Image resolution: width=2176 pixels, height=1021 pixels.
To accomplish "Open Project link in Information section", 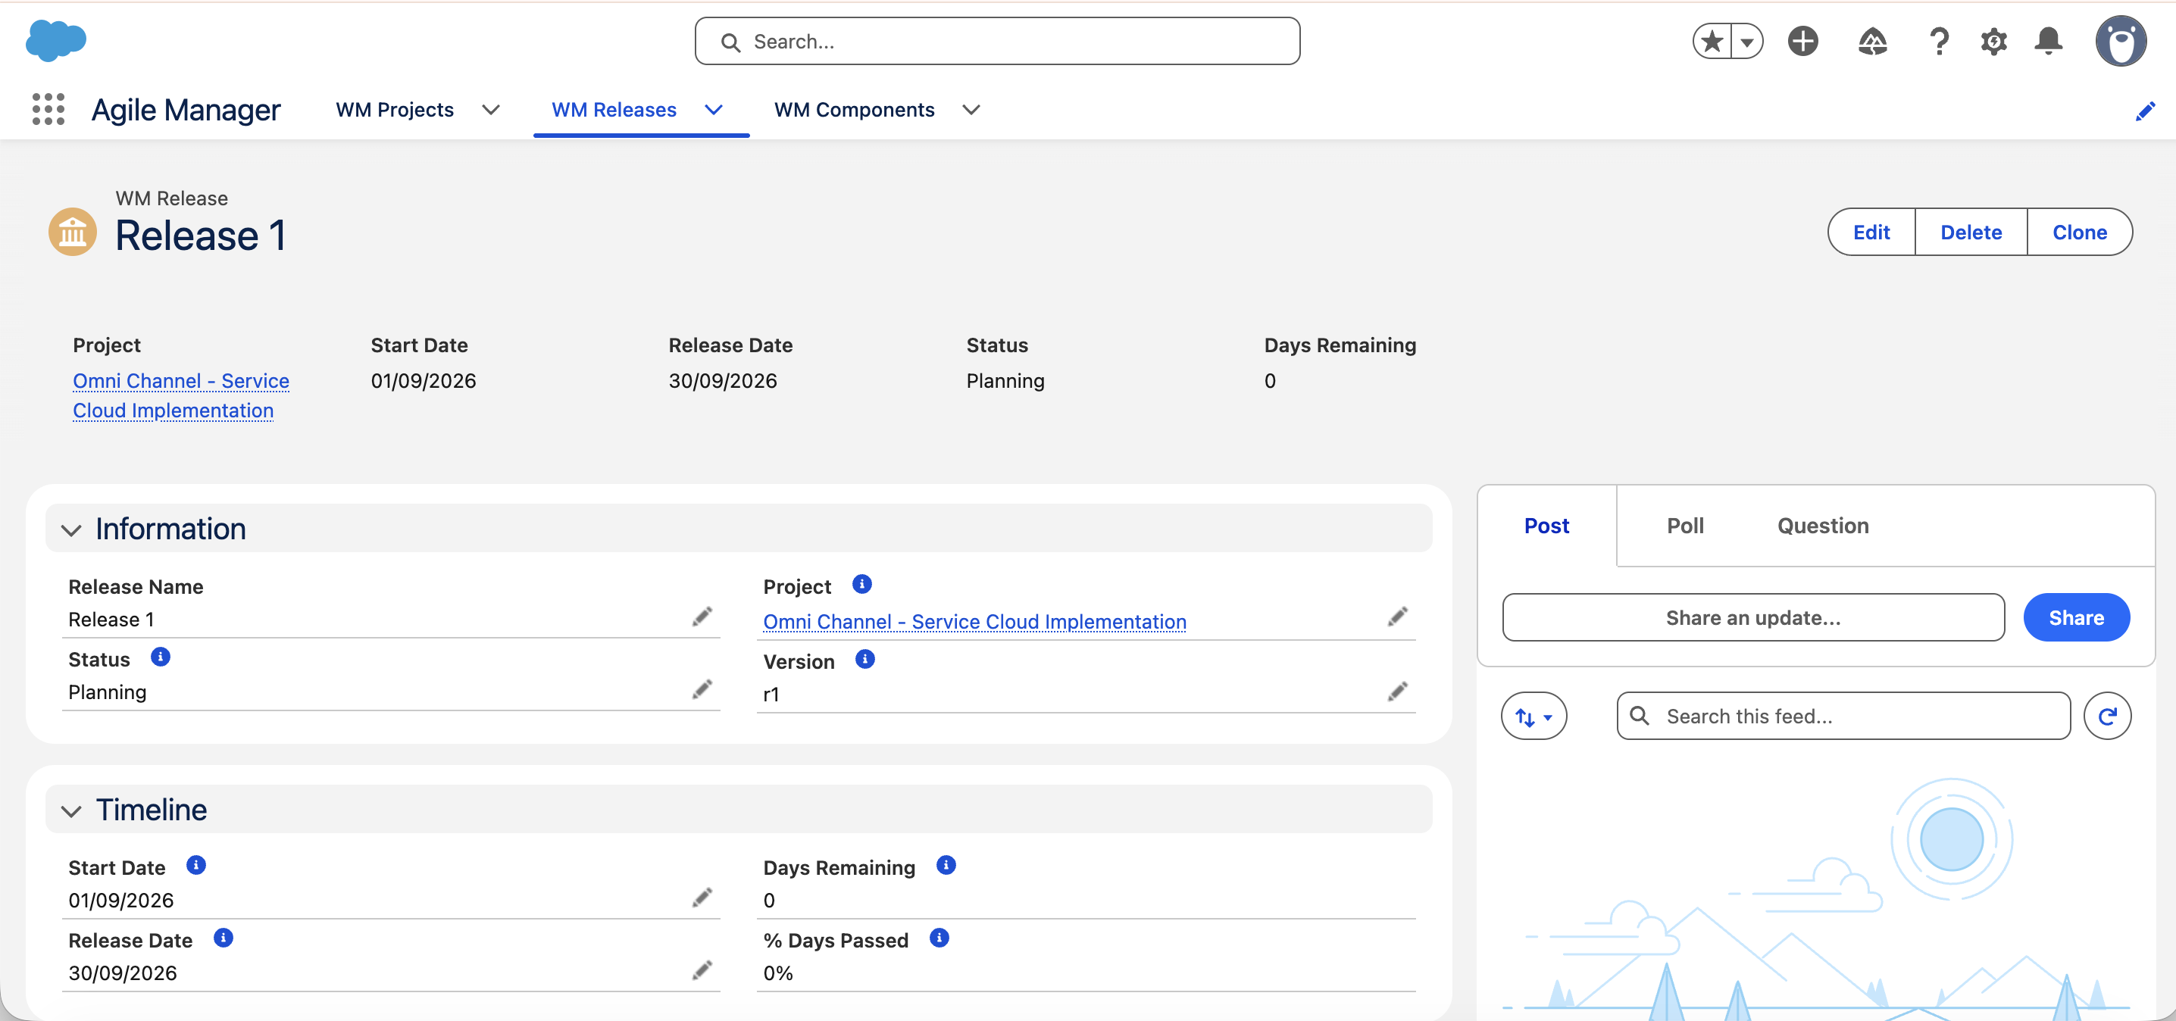I will point(975,622).
